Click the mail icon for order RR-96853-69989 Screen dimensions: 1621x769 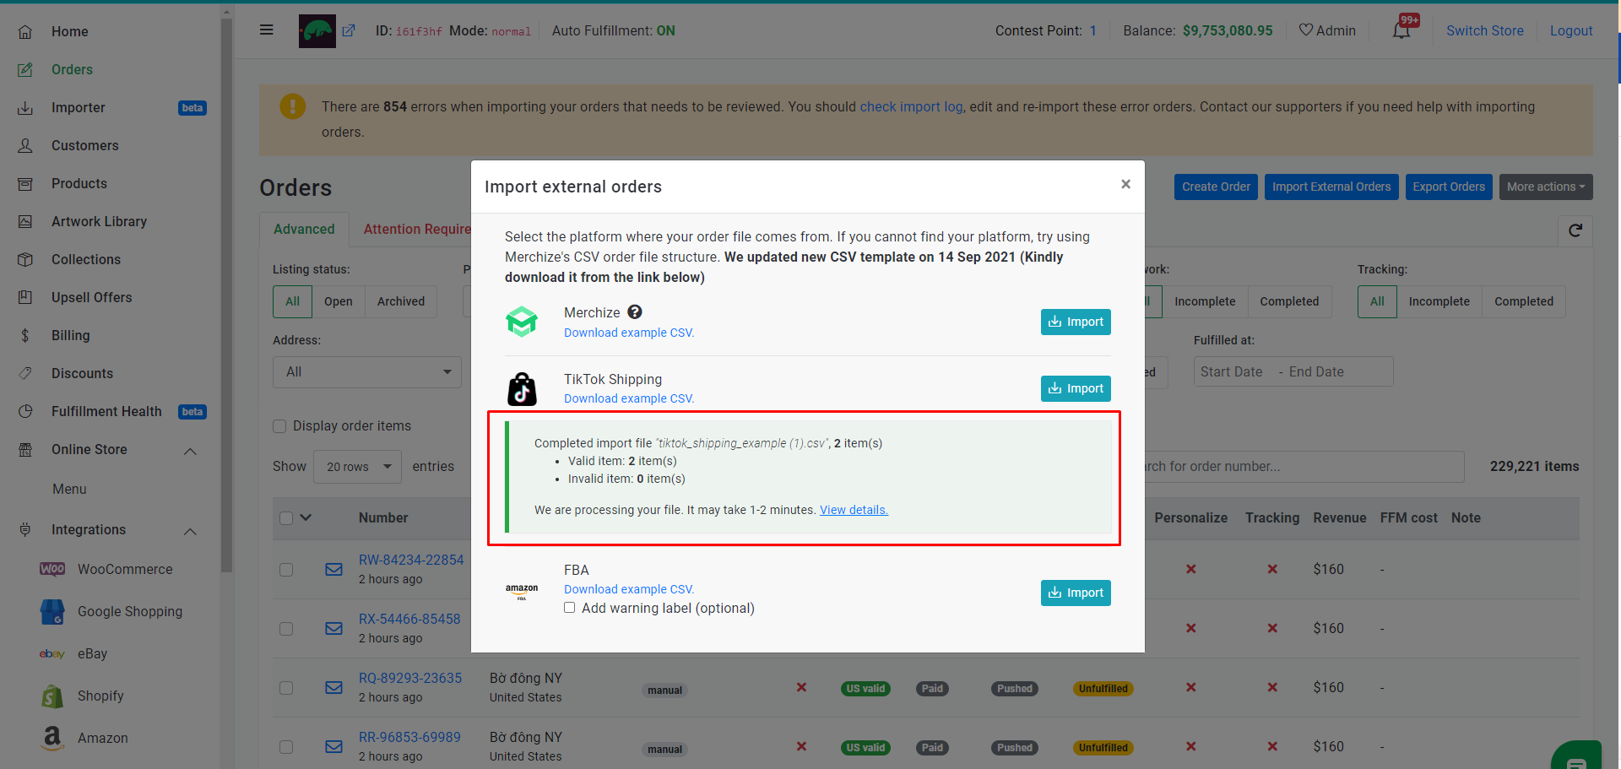pyautogui.click(x=334, y=747)
